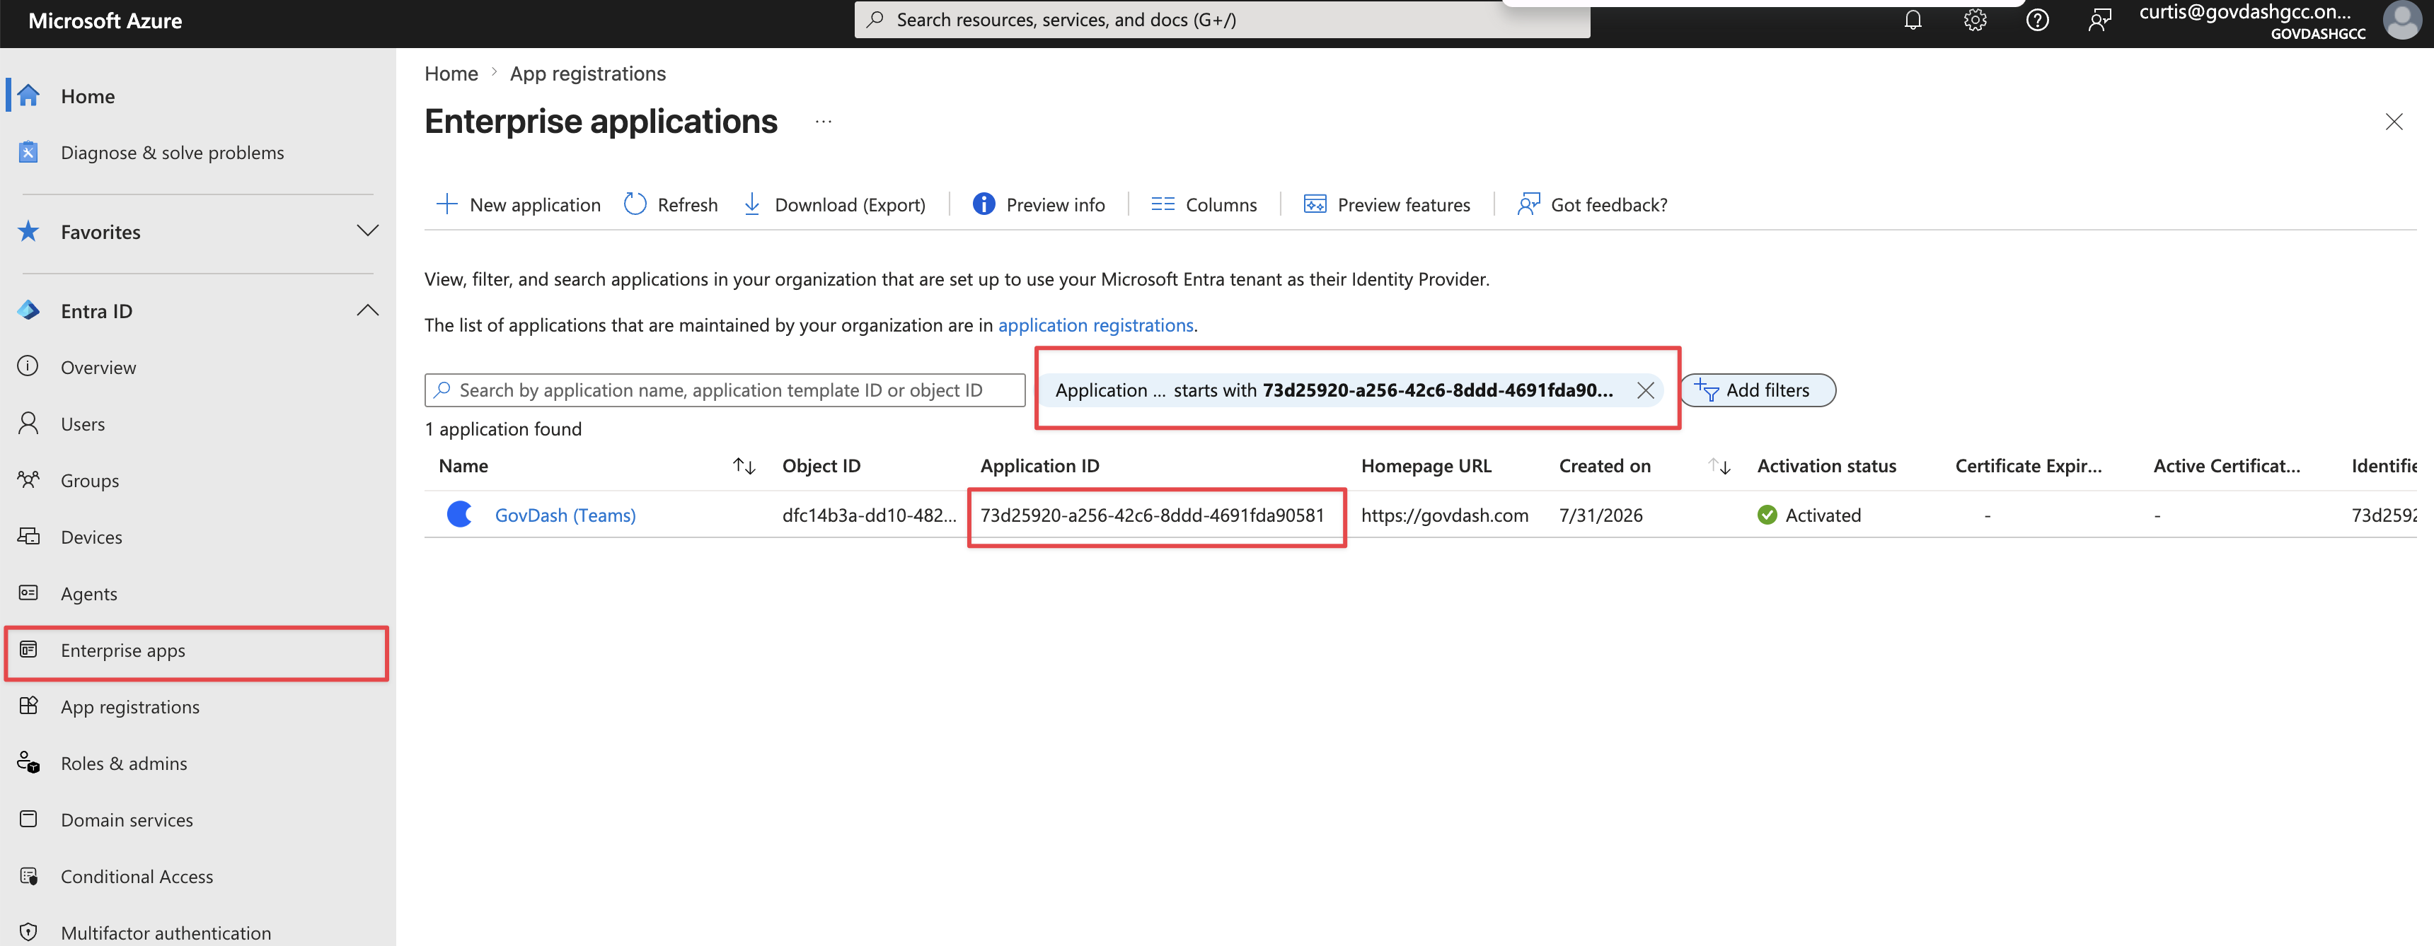Open the help question mark icon
The image size is (2434, 946).
[2037, 20]
